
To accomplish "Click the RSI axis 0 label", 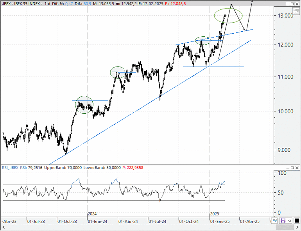I will 279,213.
